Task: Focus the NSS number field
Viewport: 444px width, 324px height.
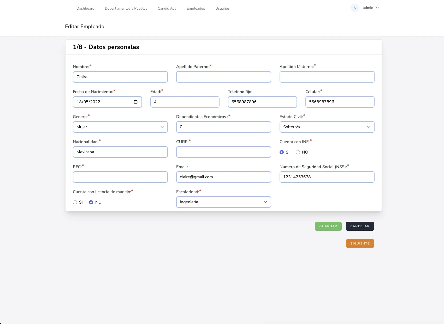Action: 327,177
